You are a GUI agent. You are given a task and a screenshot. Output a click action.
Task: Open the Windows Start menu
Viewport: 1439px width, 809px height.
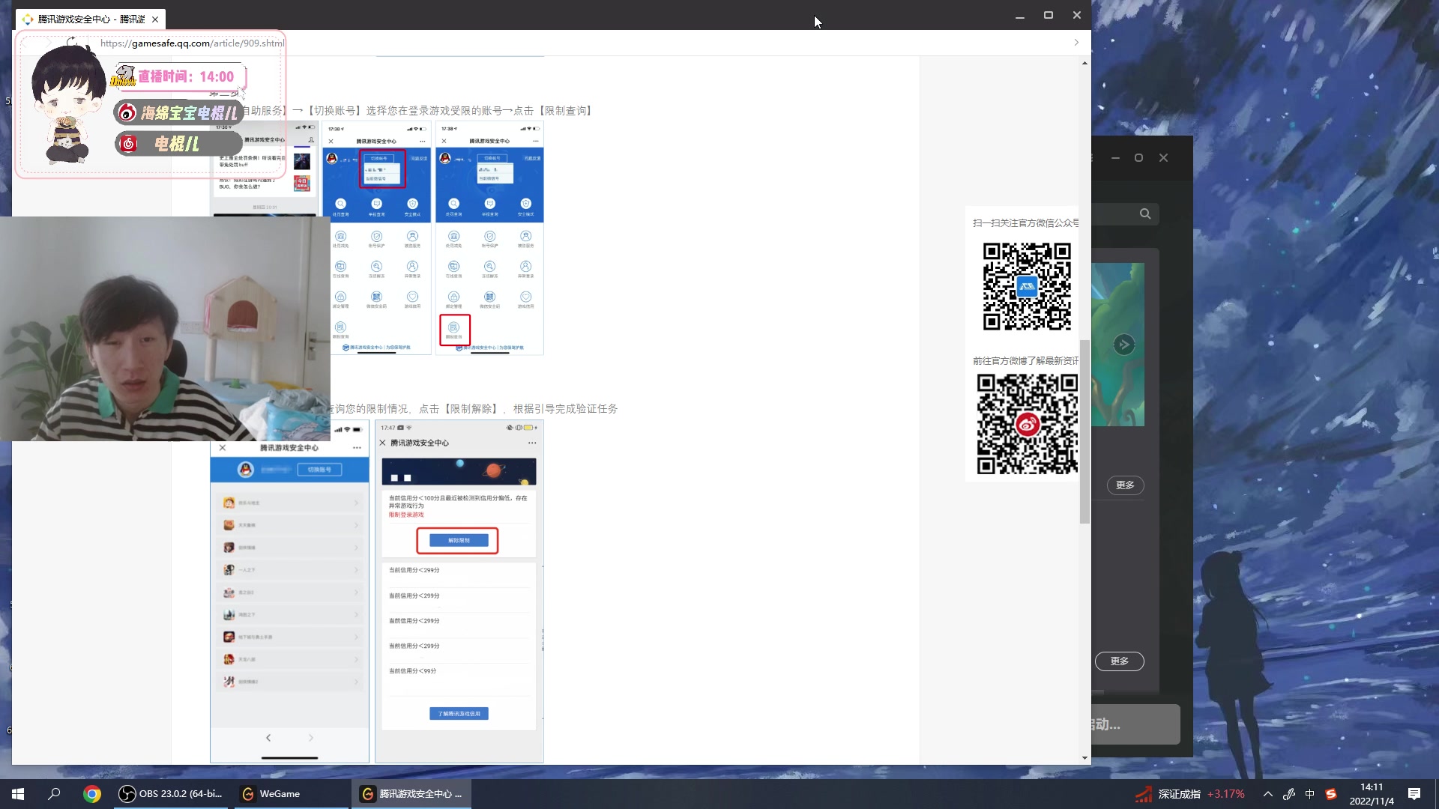[18, 794]
